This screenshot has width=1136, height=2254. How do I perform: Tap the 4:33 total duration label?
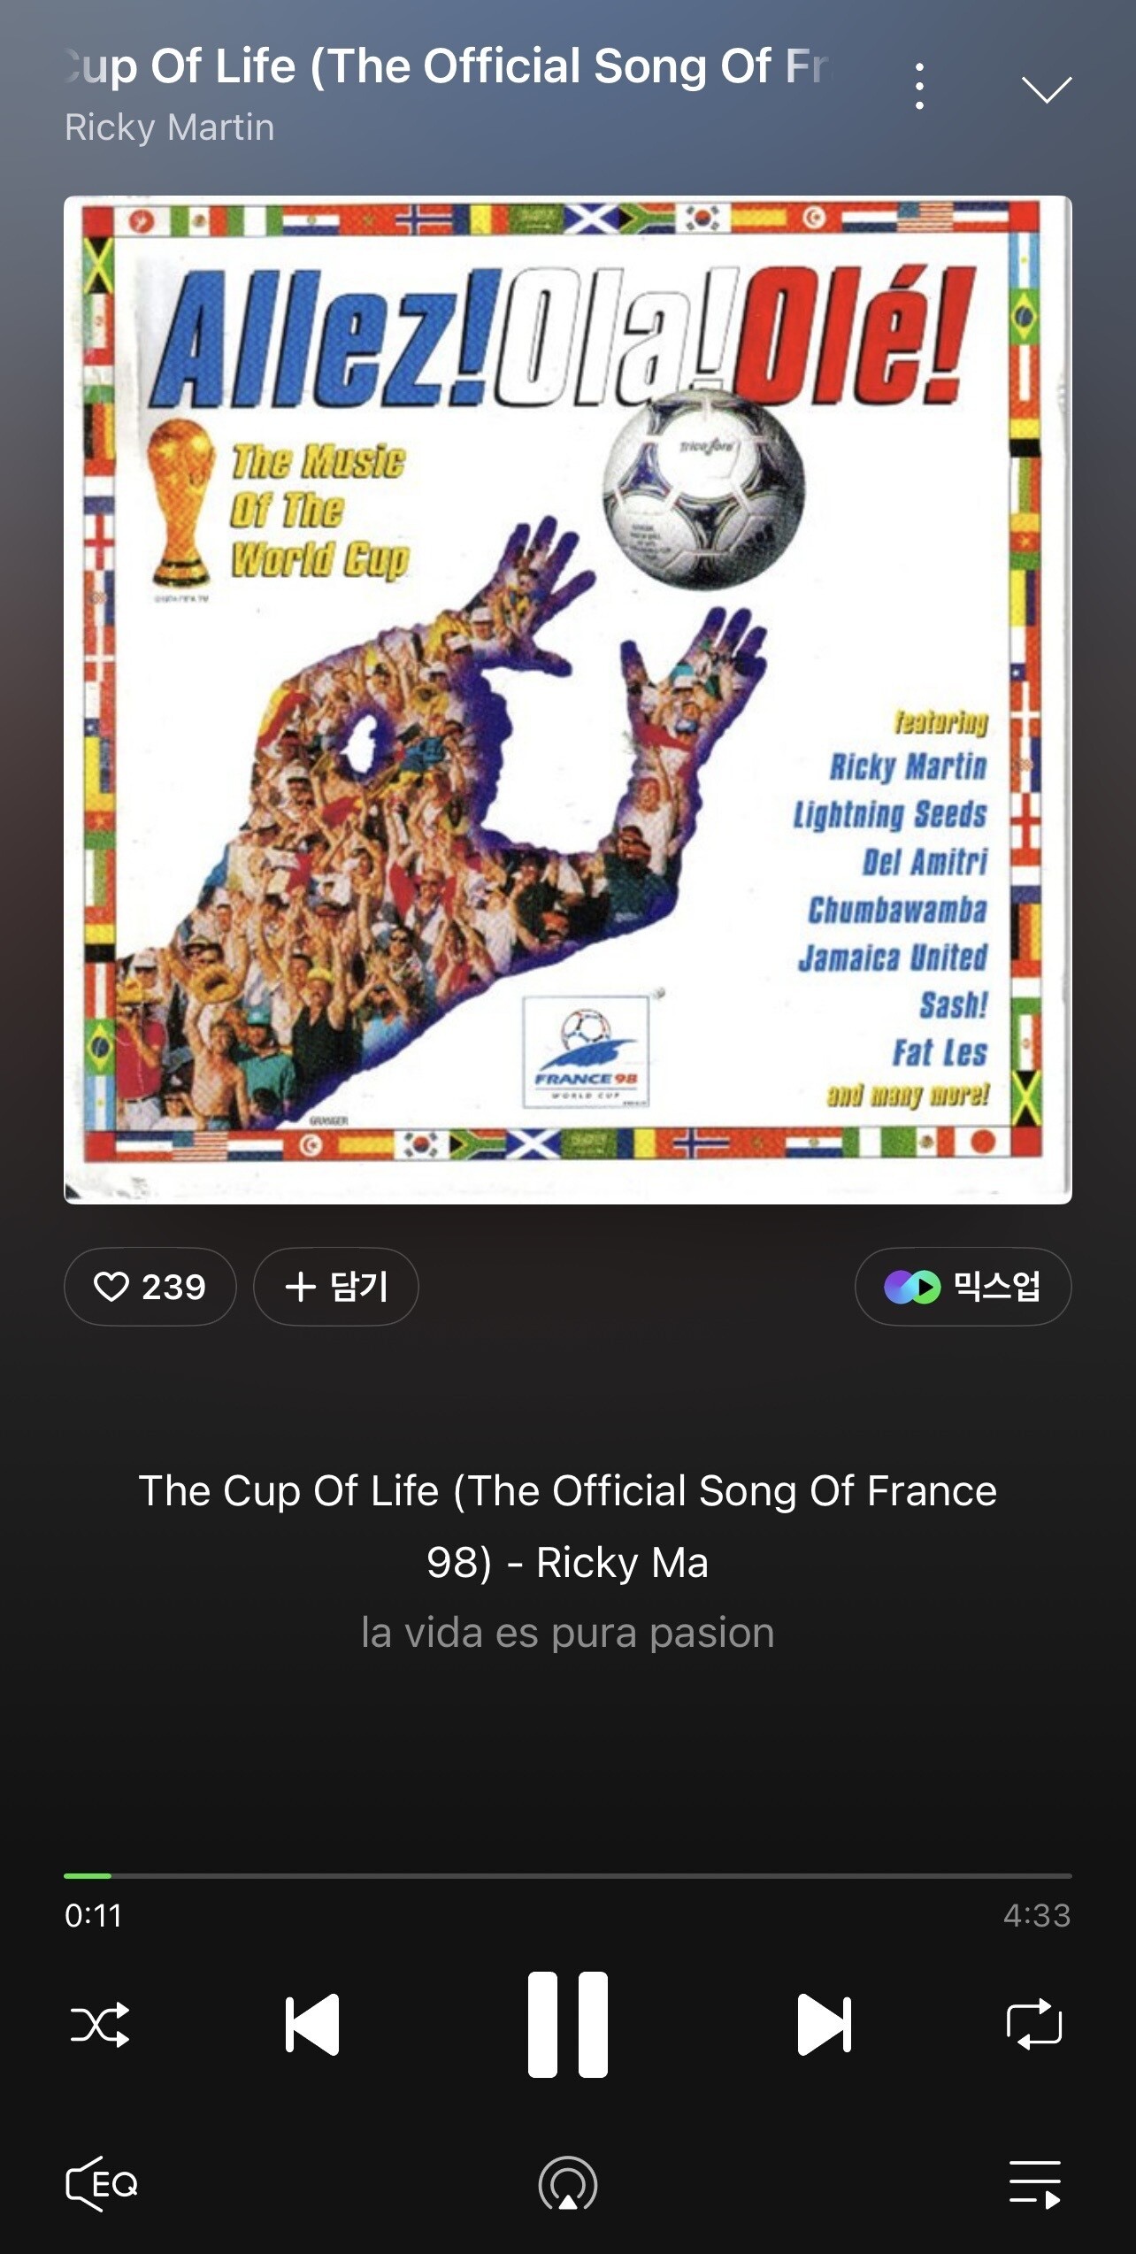coord(1037,1915)
